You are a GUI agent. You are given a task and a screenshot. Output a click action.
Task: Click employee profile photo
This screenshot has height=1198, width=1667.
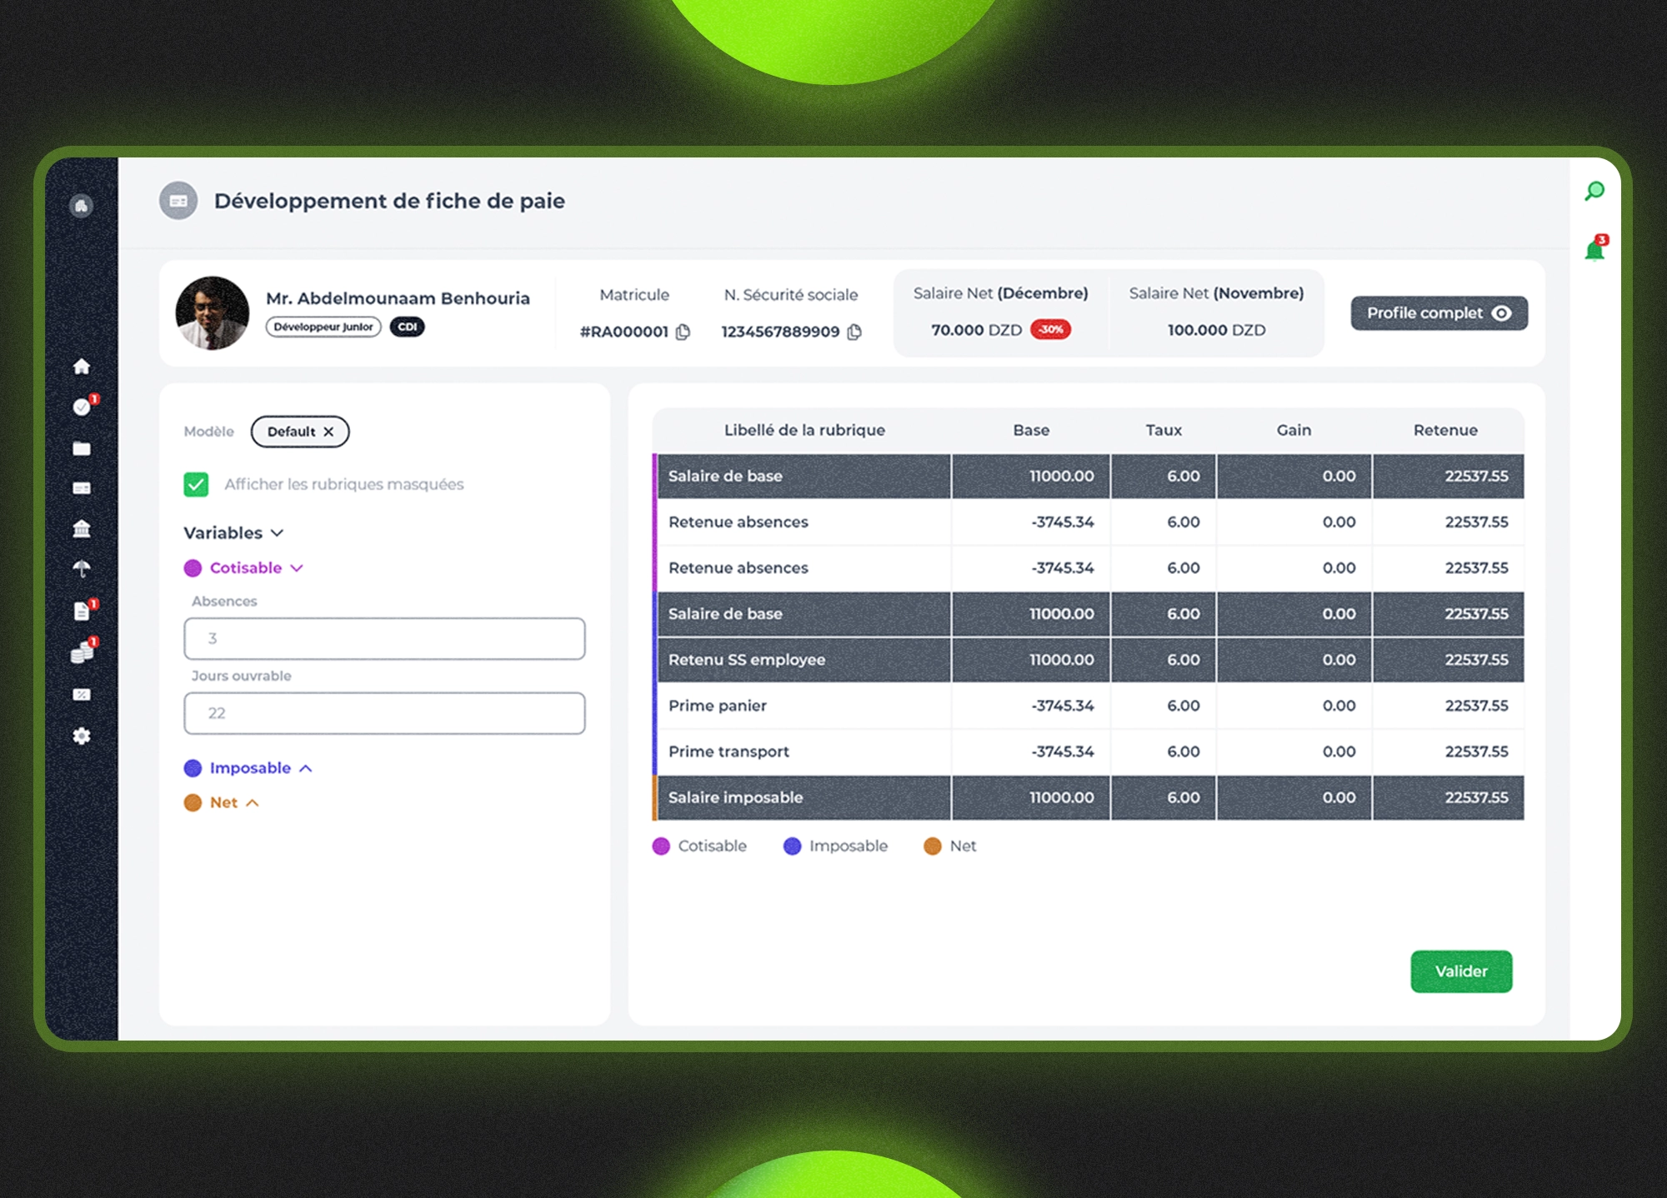coord(213,313)
